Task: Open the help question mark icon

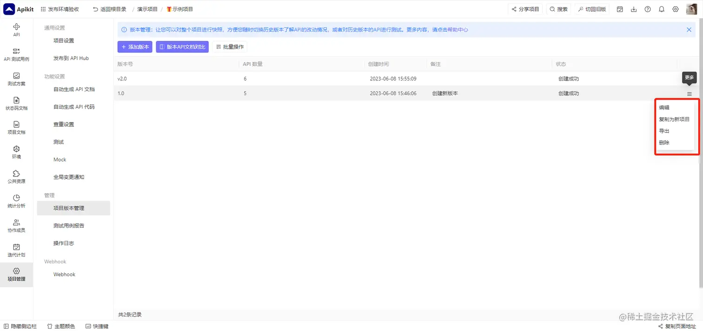Action: point(648,9)
